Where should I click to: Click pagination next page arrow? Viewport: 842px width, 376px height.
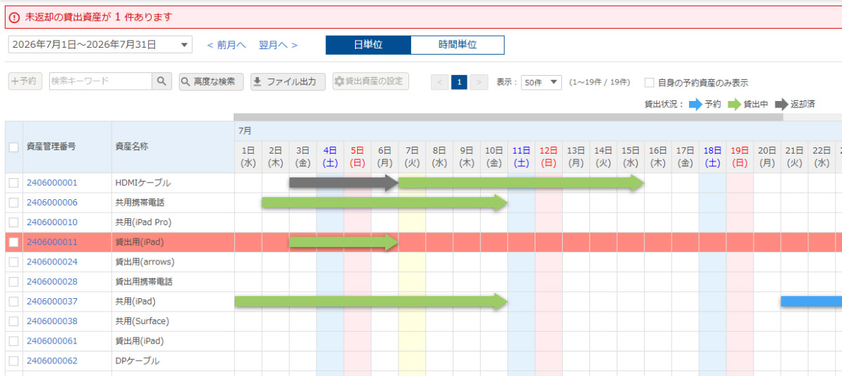[x=479, y=82]
